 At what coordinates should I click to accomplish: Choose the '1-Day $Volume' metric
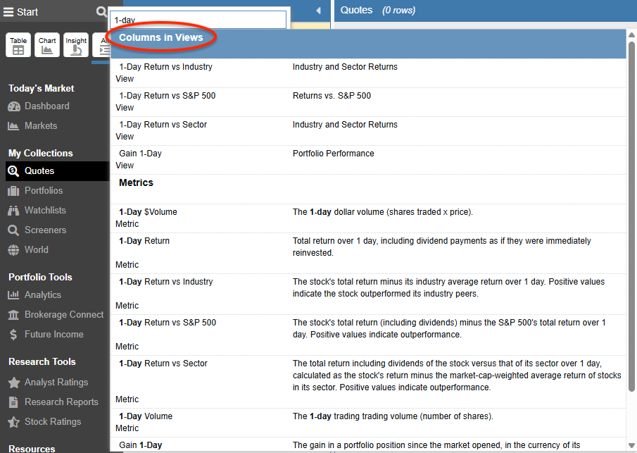pyautogui.click(x=368, y=218)
